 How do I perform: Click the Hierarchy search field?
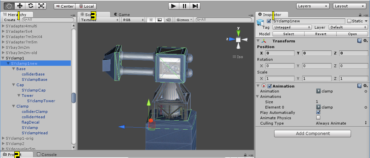[48, 20]
